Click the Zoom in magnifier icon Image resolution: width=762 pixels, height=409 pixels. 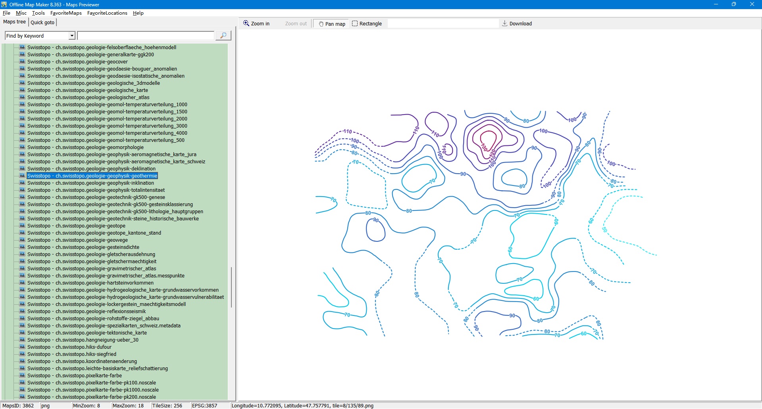coord(246,23)
